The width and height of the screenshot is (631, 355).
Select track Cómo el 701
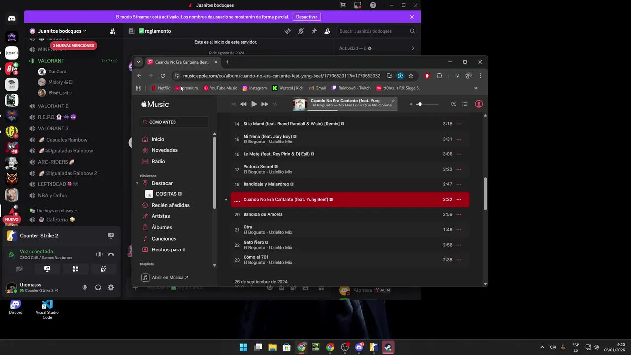click(x=350, y=260)
